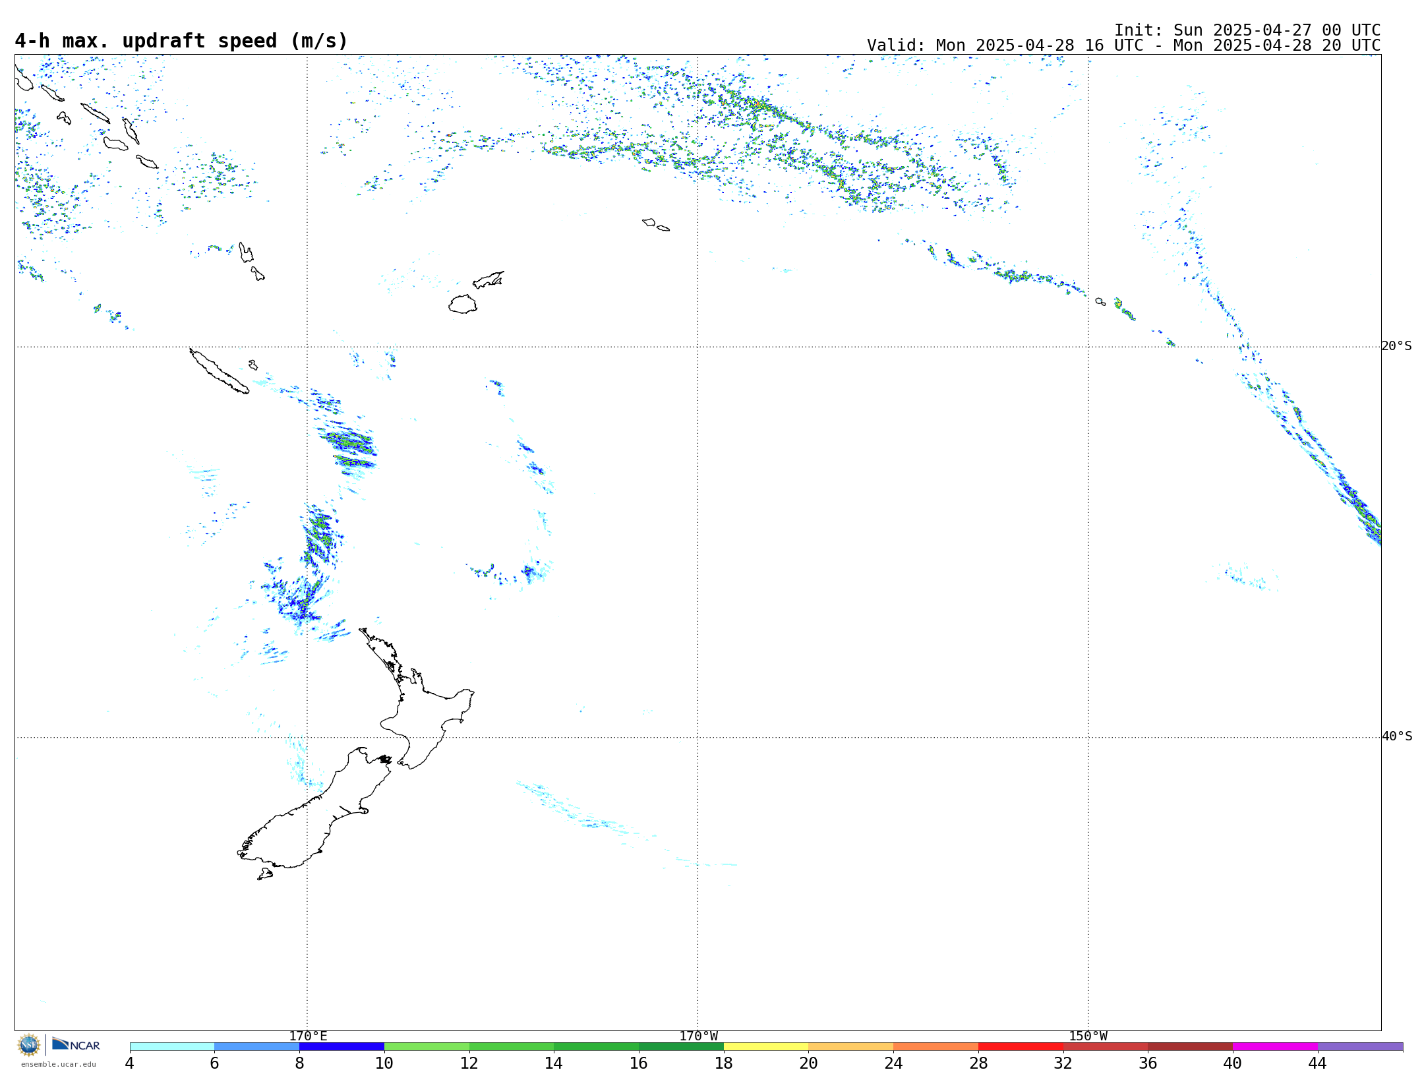
Task: Click colorbar tick label '40'
Action: (1233, 1063)
